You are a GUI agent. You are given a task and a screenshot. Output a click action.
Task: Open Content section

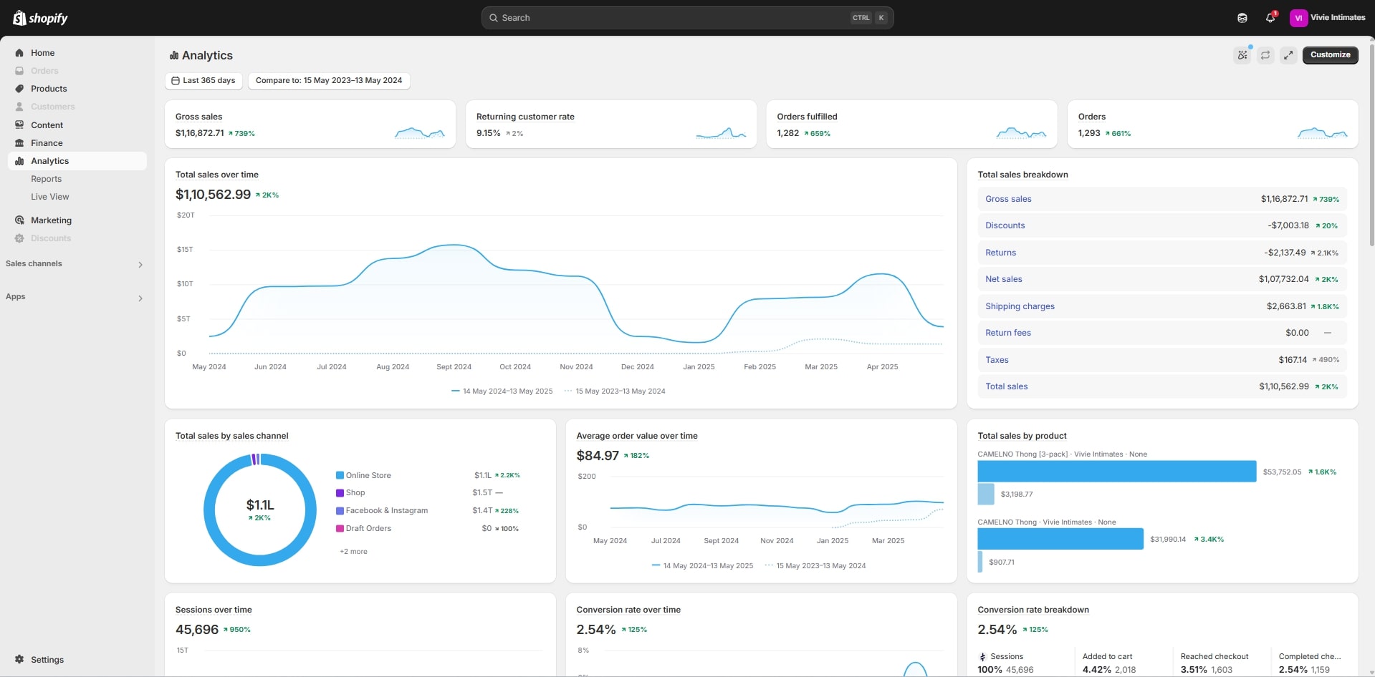(47, 125)
